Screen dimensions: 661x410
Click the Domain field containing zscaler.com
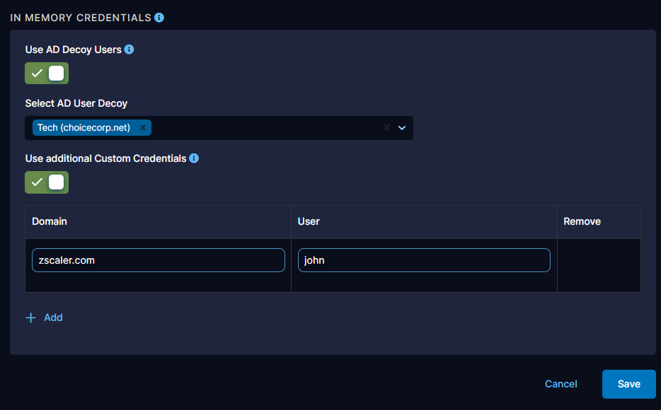click(x=159, y=260)
